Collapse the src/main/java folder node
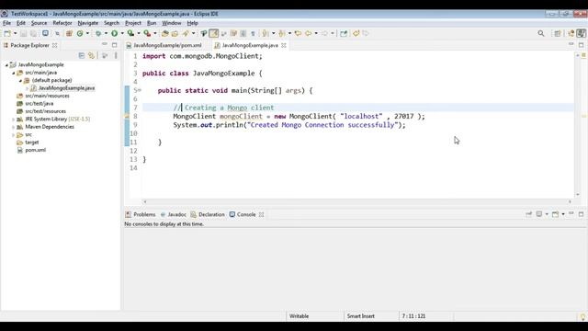The height and width of the screenshot is (331, 588). (14, 73)
